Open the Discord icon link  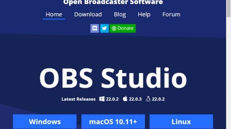(95, 28)
